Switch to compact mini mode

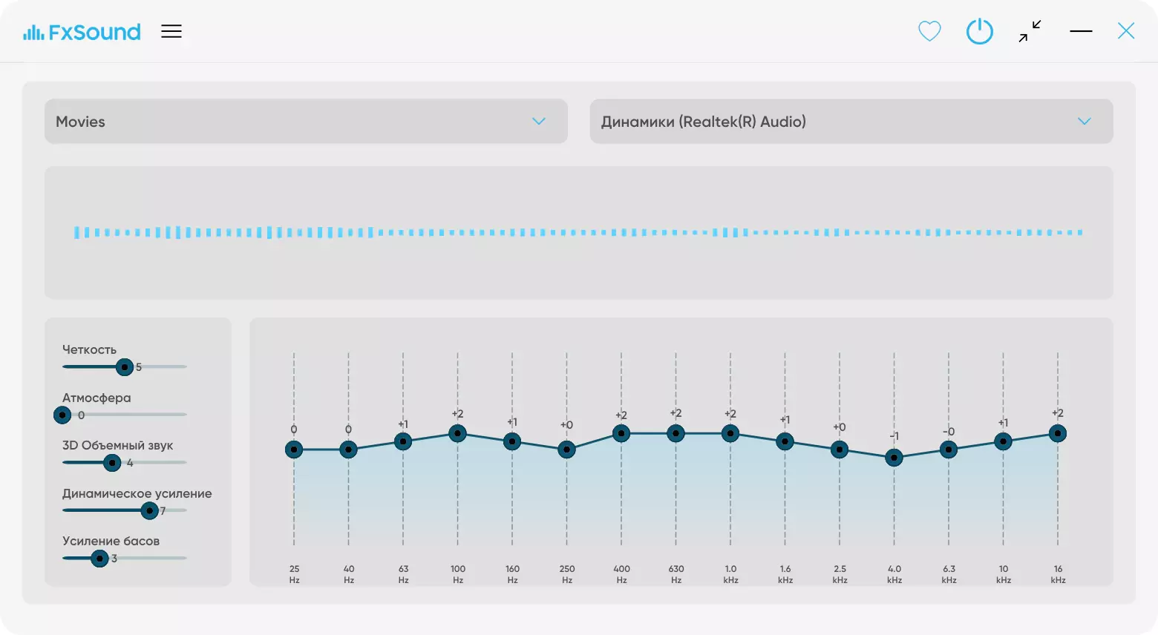coord(1030,31)
